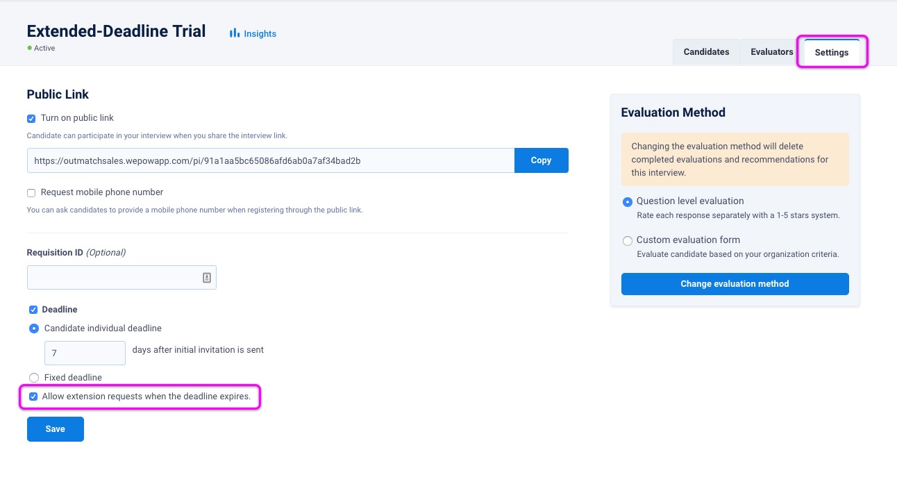Click 'Candidate can participate in your interview' hint text

(157, 135)
